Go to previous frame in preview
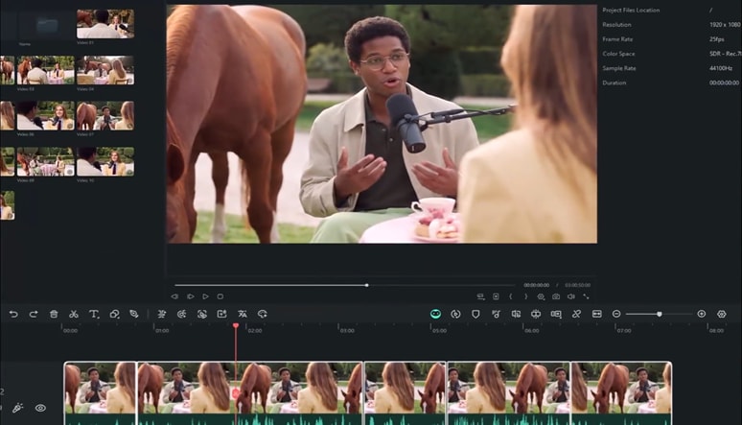This screenshot has width=742, height=425. 174,296
